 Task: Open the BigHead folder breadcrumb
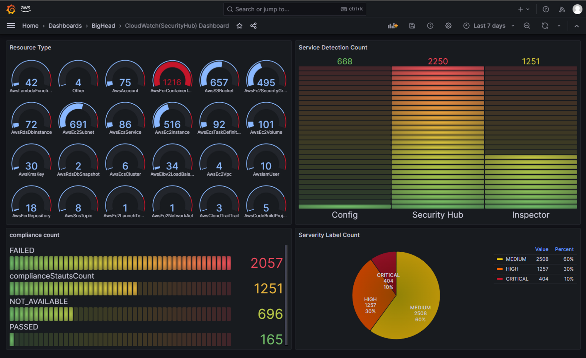[103, 26]
